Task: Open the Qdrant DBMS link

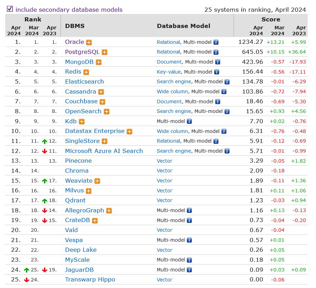Action: [75, 201]
